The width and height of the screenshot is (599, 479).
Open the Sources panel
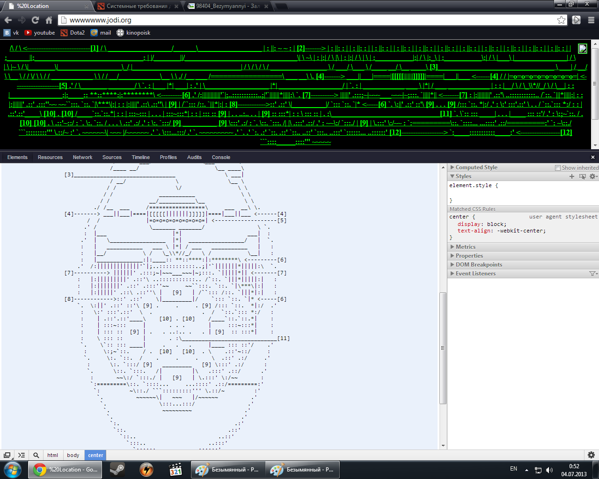112,157
